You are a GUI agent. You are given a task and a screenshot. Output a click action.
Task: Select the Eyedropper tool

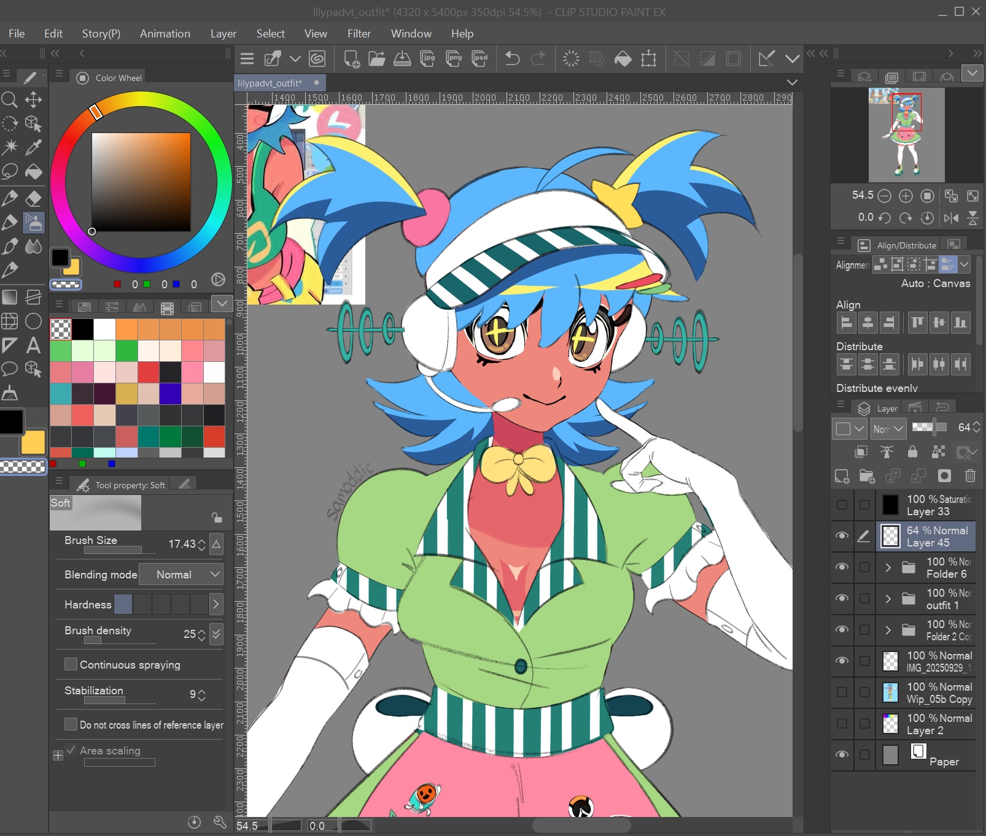(33, 147)
